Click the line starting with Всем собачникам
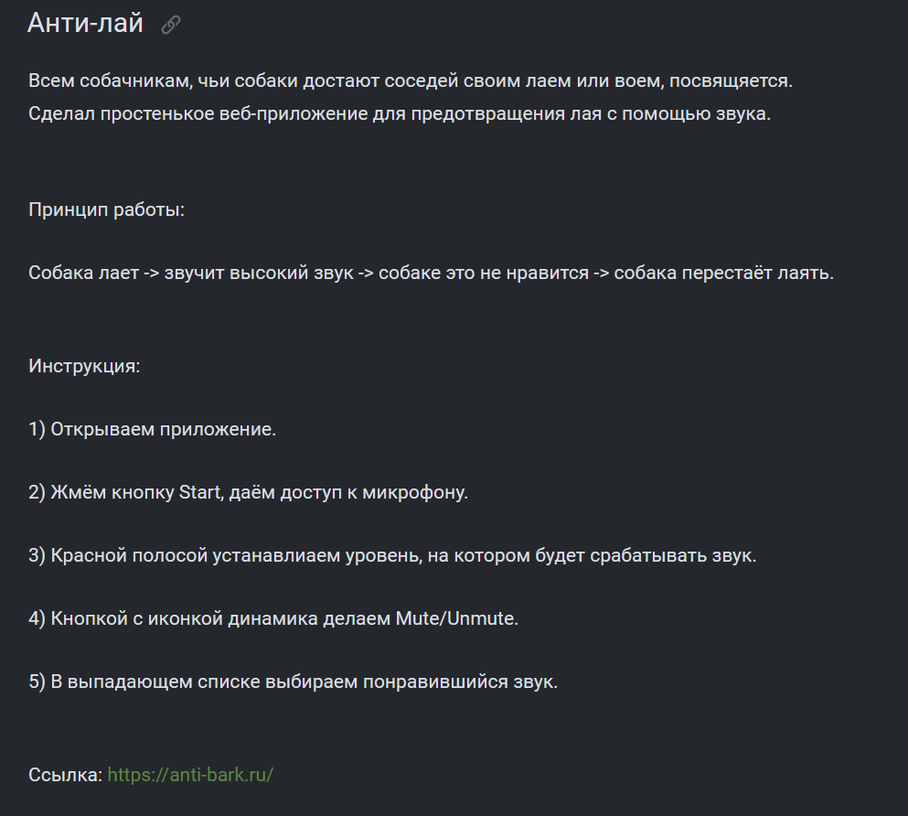The width and height of the screenshot is (908, 816). click(x=410, y=81)
